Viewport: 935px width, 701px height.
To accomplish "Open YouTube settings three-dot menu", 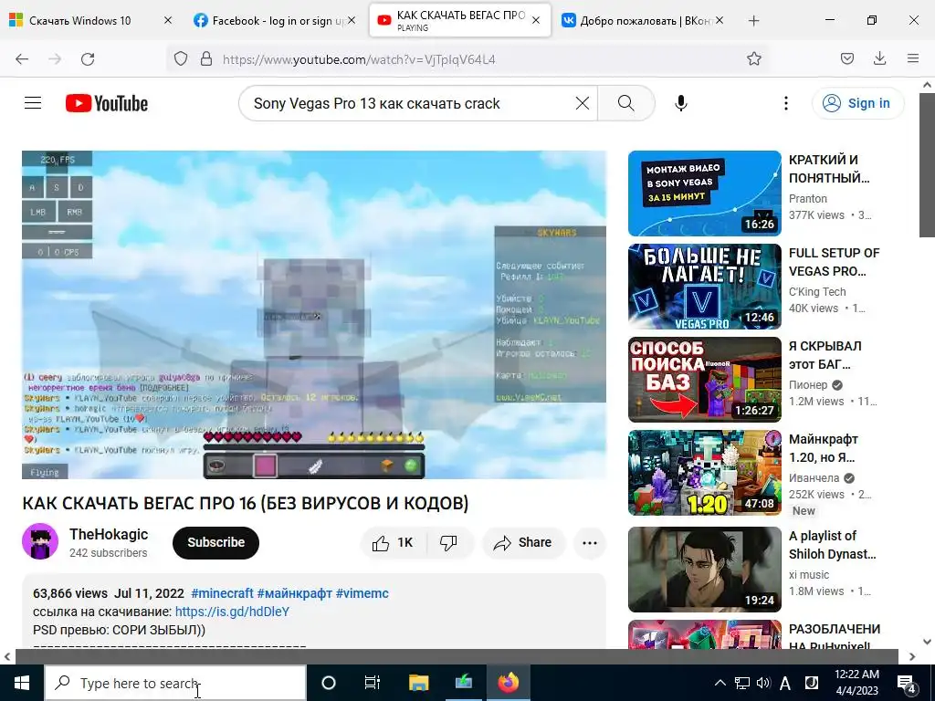I will tap(786, 103).
